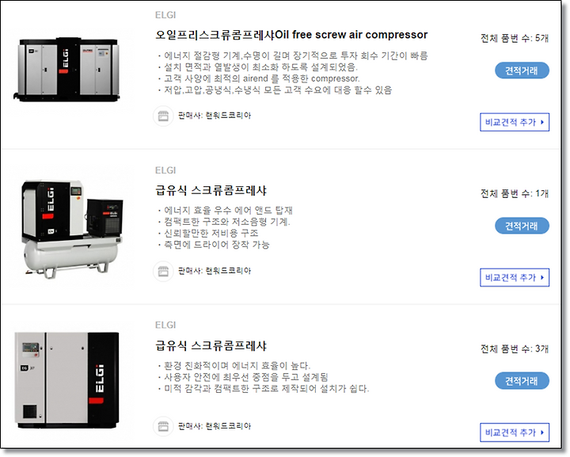The image size is (570, 457).
Task: Open the oil free screw compressor product image
Action: pos(68,69)
